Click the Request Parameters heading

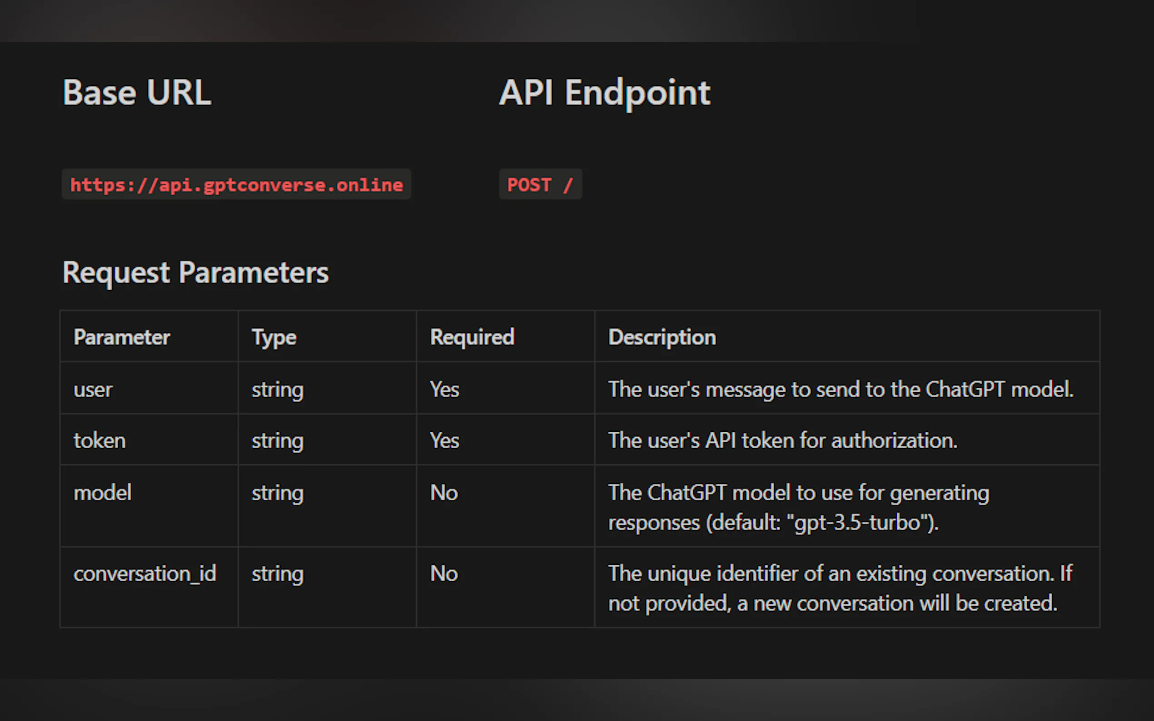coord(196,272)
